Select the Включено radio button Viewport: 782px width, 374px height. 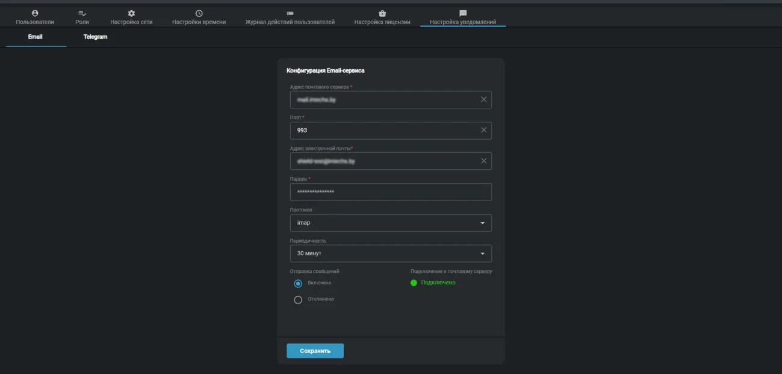click(298, 284)
